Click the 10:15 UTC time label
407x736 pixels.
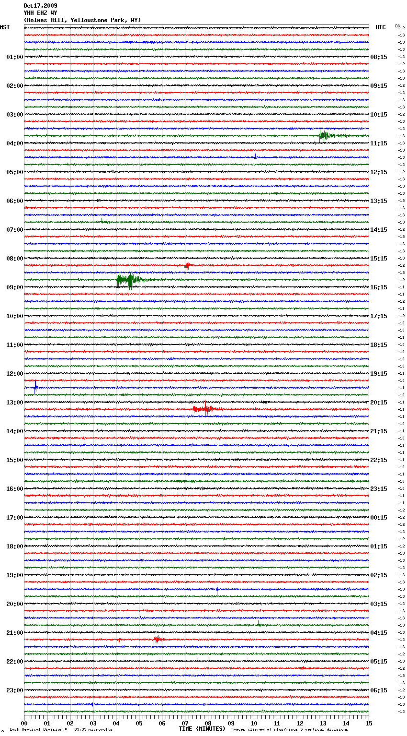click(379, 115)
